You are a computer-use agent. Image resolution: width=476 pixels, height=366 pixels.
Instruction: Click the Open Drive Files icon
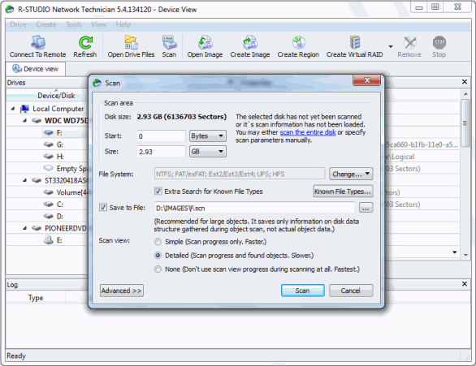[x=131, y=42]
